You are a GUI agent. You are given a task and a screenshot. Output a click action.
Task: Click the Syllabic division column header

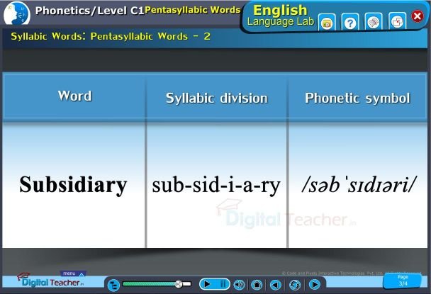[217, 98]
